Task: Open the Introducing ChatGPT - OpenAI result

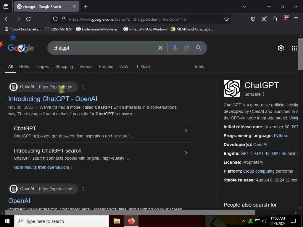Action: 53,99
